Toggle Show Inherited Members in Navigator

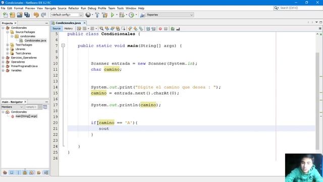point(5,172)
